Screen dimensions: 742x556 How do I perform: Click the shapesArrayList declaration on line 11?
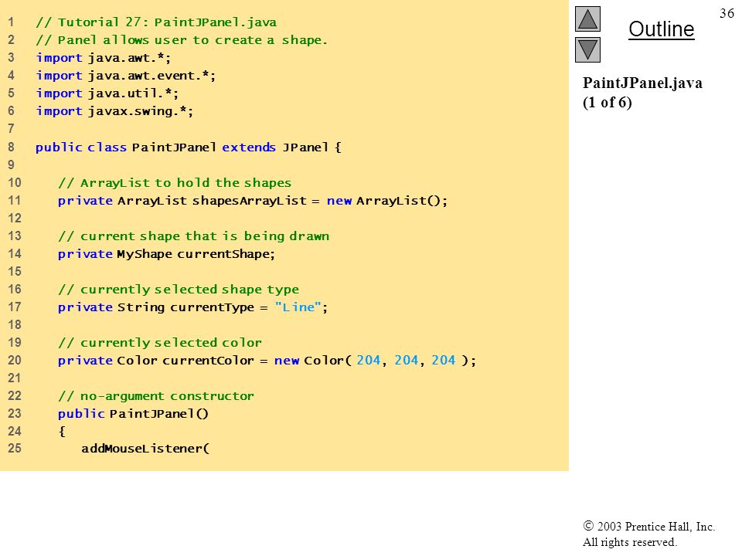(253, 201)
